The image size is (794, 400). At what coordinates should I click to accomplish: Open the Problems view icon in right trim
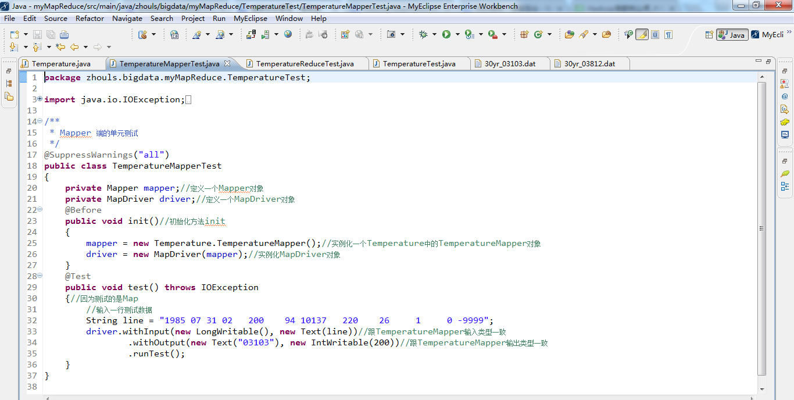click(785, 84)
